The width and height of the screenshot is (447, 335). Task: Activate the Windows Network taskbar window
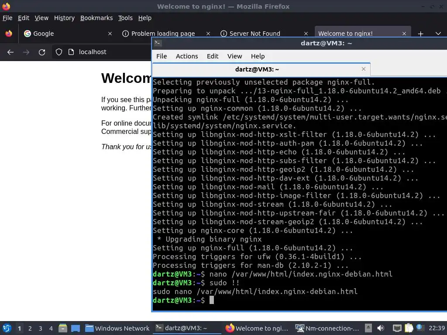pyautogui.click(x=117, y=328)
